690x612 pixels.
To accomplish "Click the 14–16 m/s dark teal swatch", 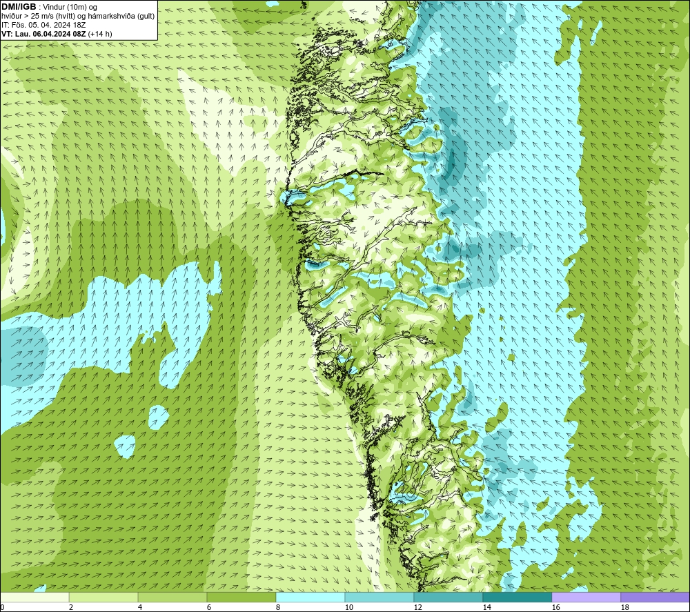I will (x=517, y=598).
